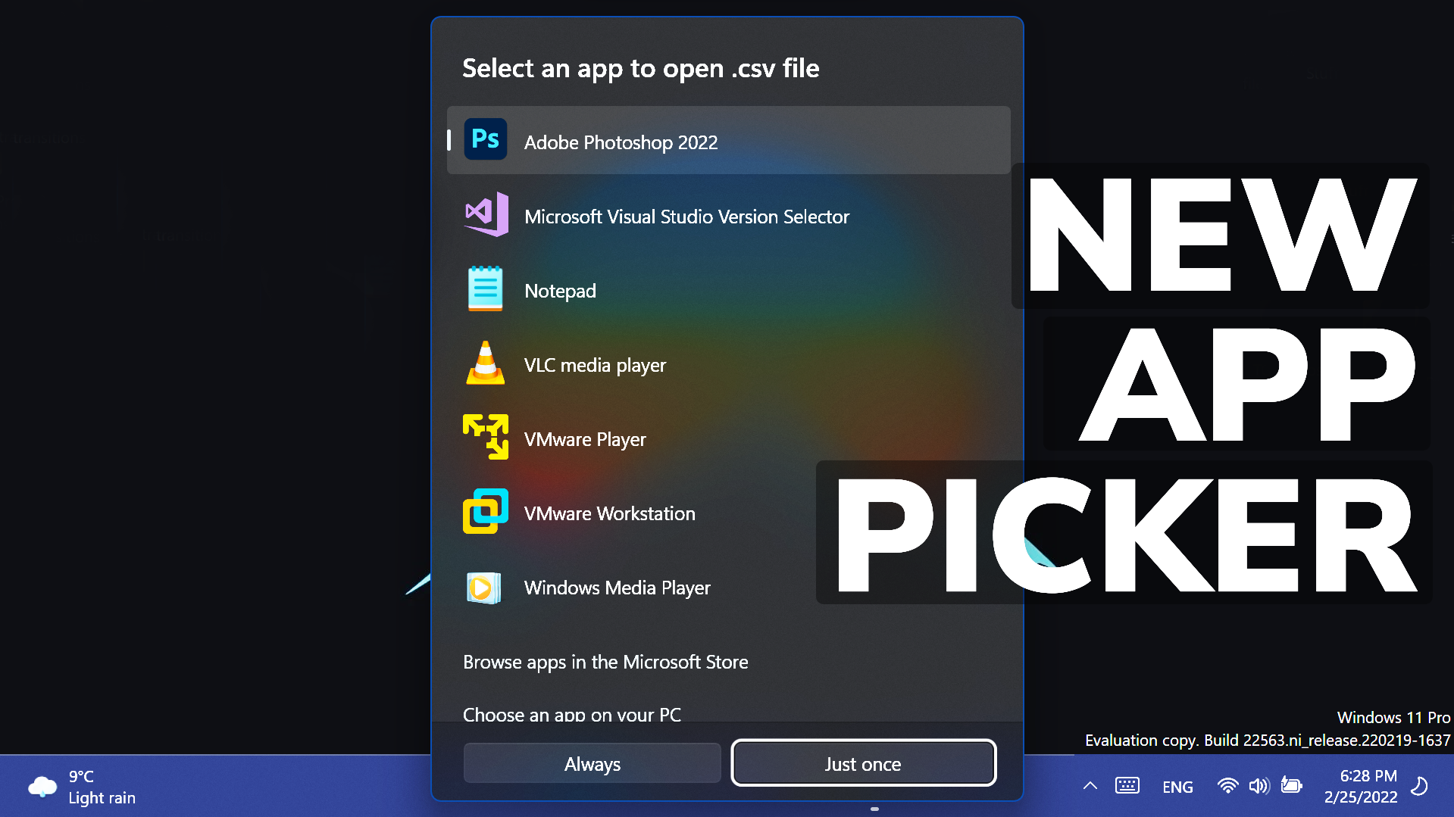Open Browse apps in the Microsoft Store
The image size is (1454, 817).
pyautogui.click(x=605, y=662)
